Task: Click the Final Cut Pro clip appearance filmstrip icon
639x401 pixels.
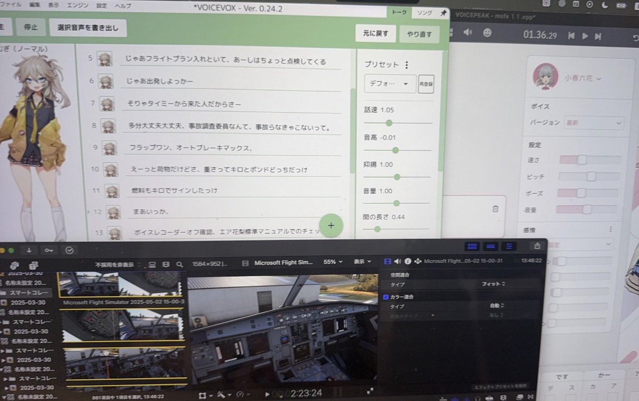Action: pos(166,264)
